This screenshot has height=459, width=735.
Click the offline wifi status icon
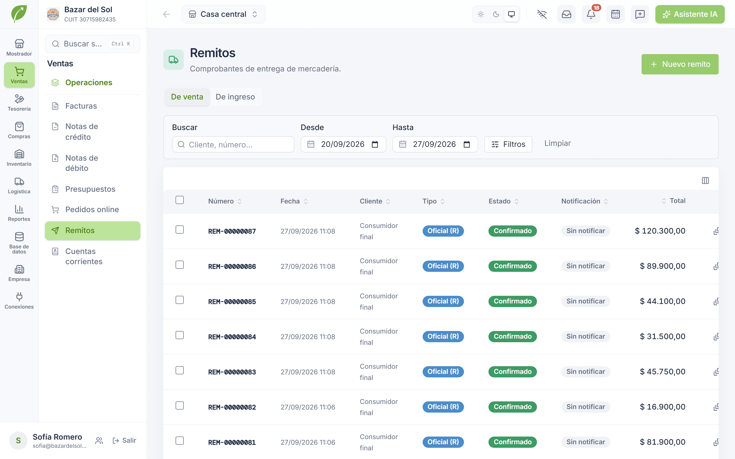[x=542, y=14]
